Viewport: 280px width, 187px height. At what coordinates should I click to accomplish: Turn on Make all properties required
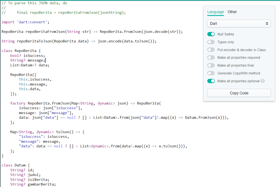pyautogui.click(x=211, y=57)
